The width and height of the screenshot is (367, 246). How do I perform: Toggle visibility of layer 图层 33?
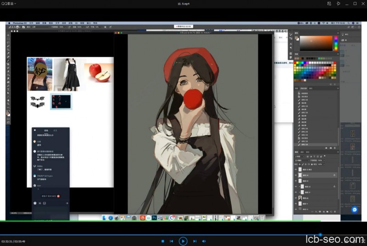pyautogui.click(x=296, y=181)
